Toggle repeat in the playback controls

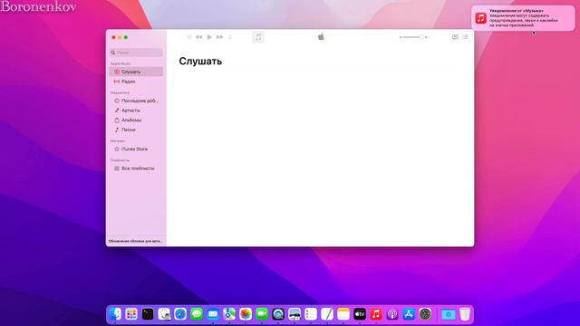229,37
